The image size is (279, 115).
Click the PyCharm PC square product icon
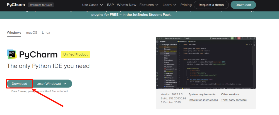[x=11, y=54]
